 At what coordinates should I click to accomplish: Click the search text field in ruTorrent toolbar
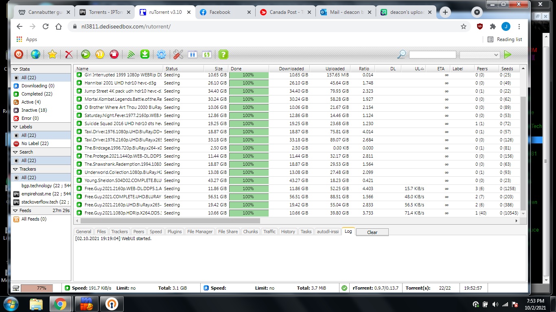tap(432, 54)
